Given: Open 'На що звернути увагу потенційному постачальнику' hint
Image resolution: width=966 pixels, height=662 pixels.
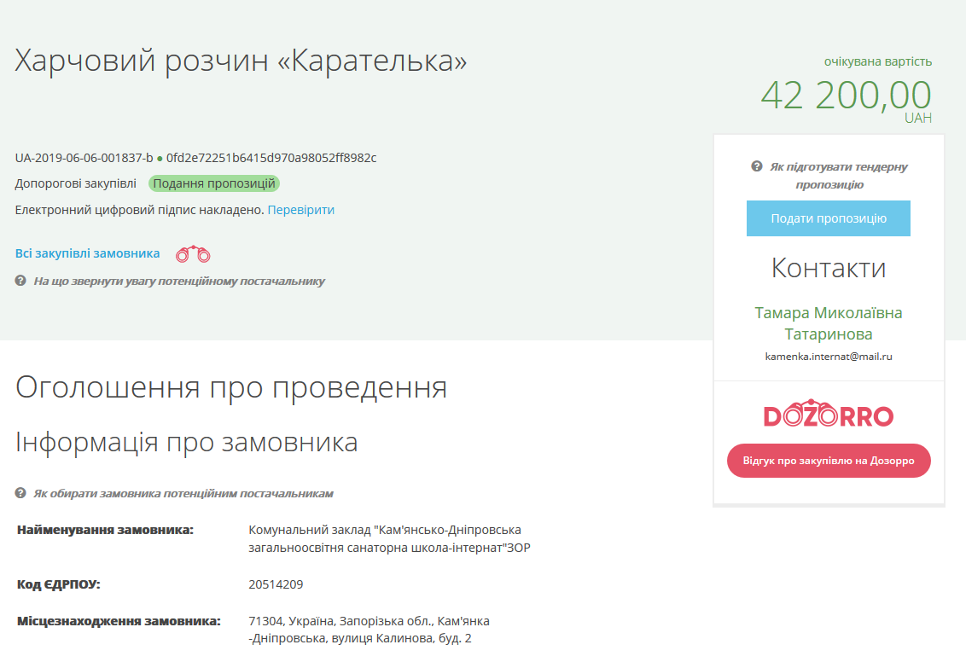Looking at the screenshot, I should [179, 281].
